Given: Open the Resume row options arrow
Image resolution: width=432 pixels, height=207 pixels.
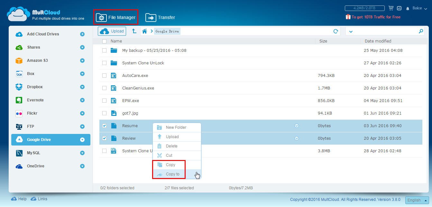Looking at the screenshot, I should (x=297, y=126).
